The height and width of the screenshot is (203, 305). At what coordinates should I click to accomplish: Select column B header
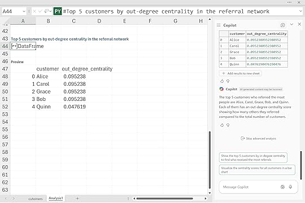coord(48,21)
